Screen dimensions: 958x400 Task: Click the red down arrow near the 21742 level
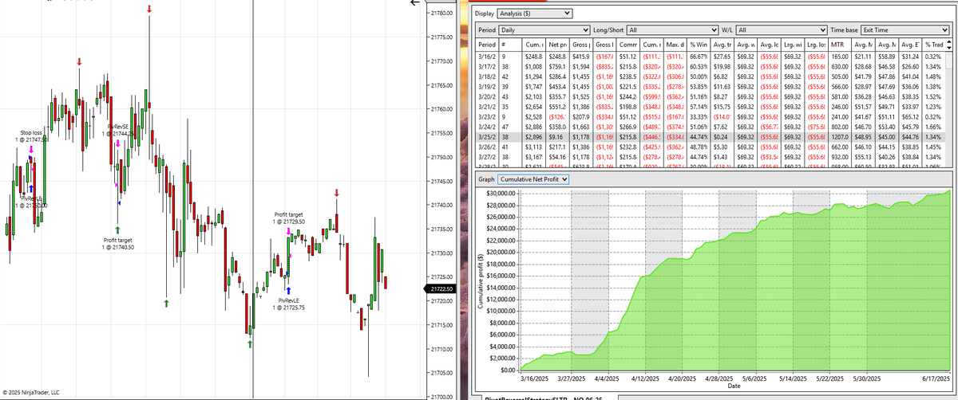click(336, 192)
